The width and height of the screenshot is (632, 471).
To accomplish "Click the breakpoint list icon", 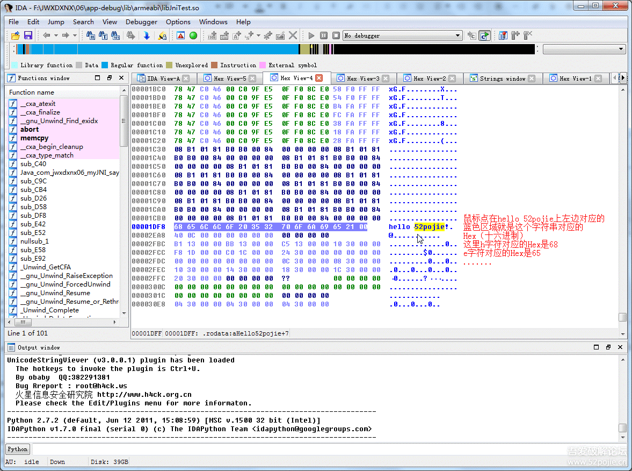I will click(x=503, y=35).
